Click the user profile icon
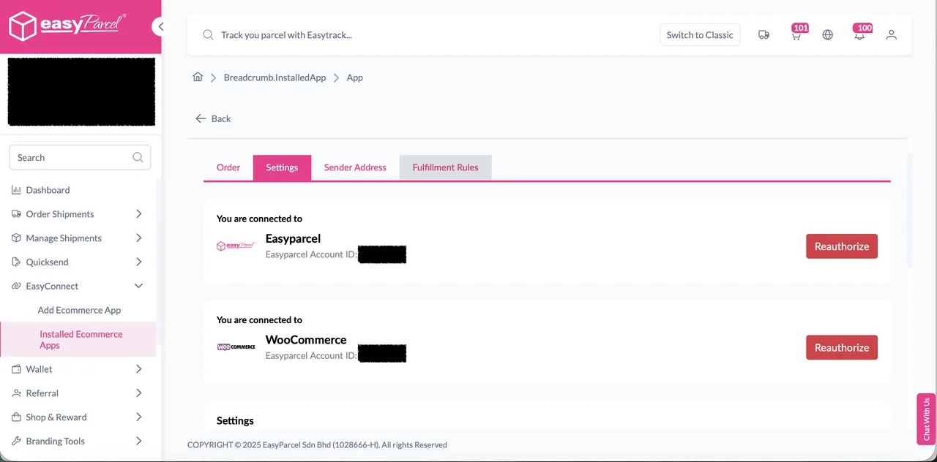The image size is (937, 462). pyautogui.click(x=891, y=34)
